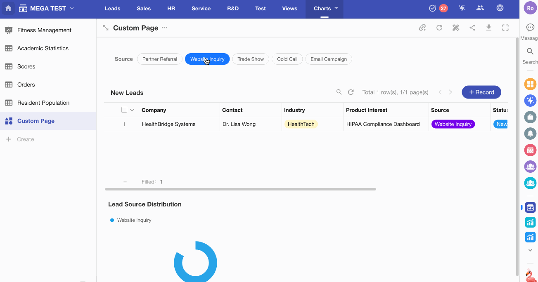538x282 pixels.
Task: Click the refresh icon in page header
Action: coord(439,28)
